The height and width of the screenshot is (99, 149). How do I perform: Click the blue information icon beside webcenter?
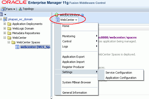coord(82,15)
